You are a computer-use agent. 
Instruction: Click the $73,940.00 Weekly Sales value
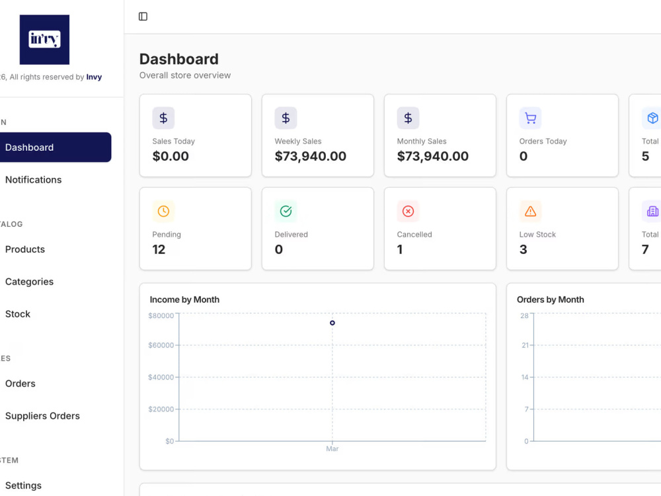[x=310, y=156]
